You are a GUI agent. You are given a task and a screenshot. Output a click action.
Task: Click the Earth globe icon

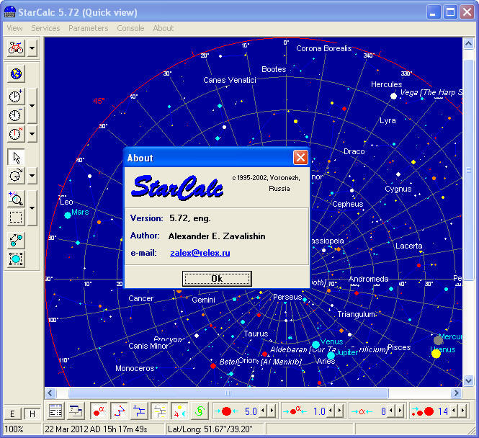coord(16,73)
